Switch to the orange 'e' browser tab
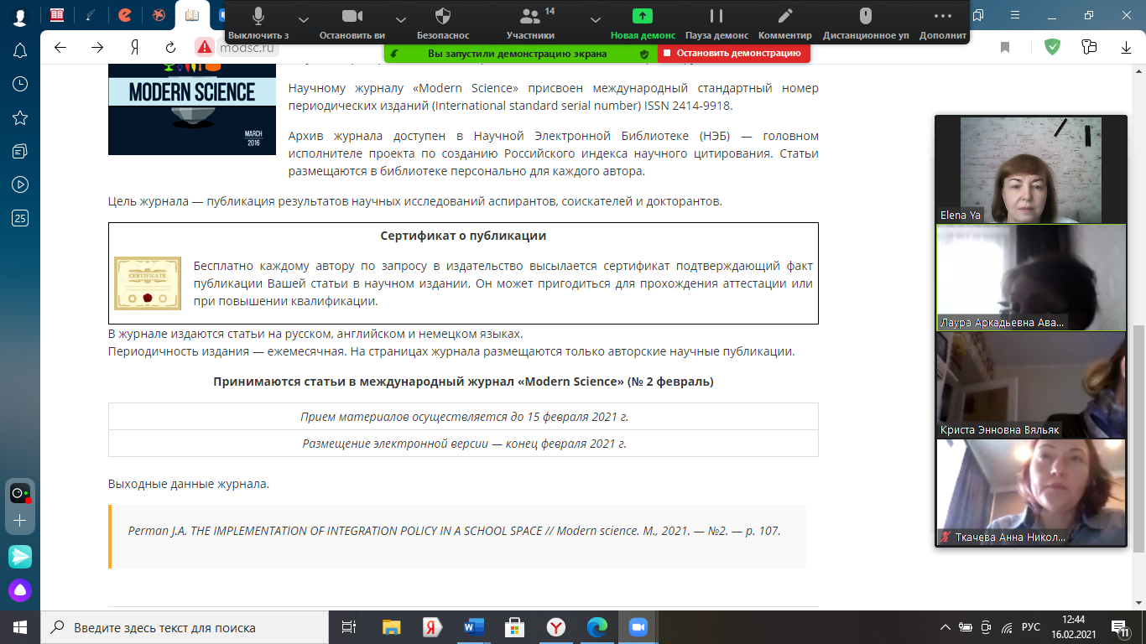 coord(125,15)
